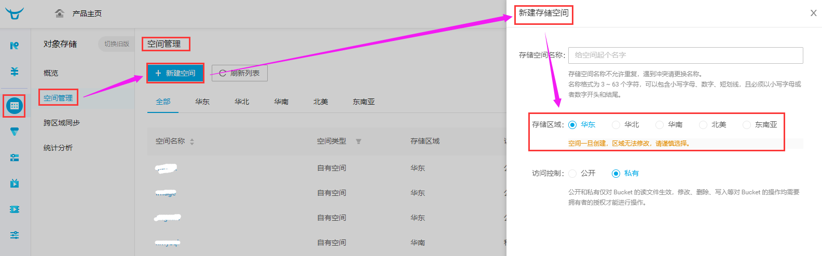The image size is (822, 256).
Task: Click the 存储空间名称 input field
Action: [685, 55]
